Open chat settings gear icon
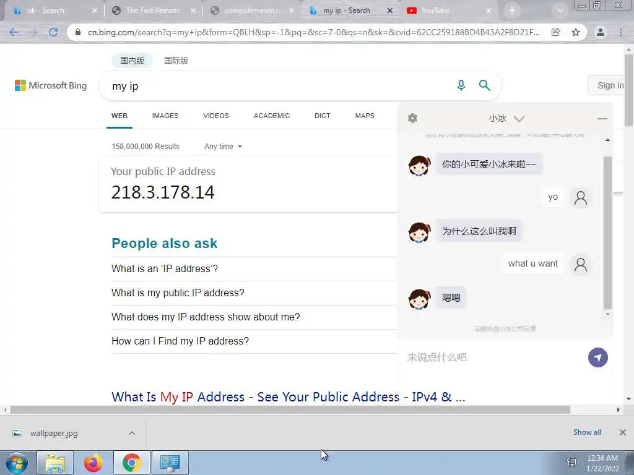Screen dimensions: 634x475 tap(412, 118)
